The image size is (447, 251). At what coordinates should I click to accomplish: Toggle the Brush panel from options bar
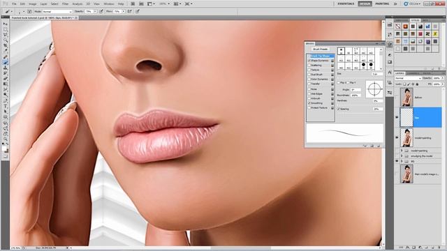coord(29,12)
